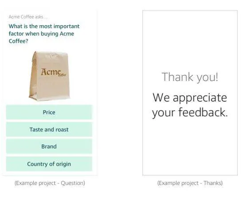Select the Price answer option
The height and width of the screenshot is (198, 243).
(49, 112)
